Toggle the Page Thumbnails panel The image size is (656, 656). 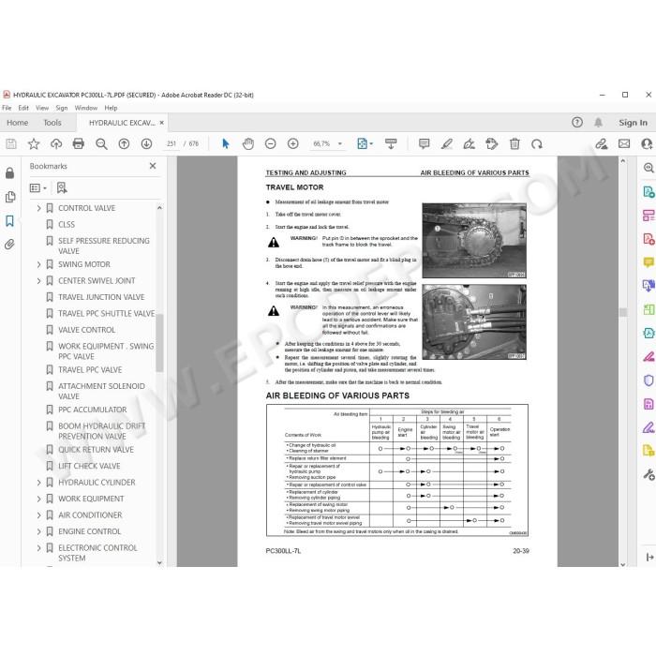point(10,197)
